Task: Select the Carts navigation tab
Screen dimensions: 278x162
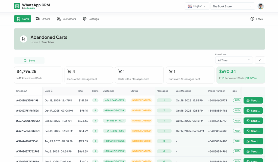Action: [x=23, y=19]
